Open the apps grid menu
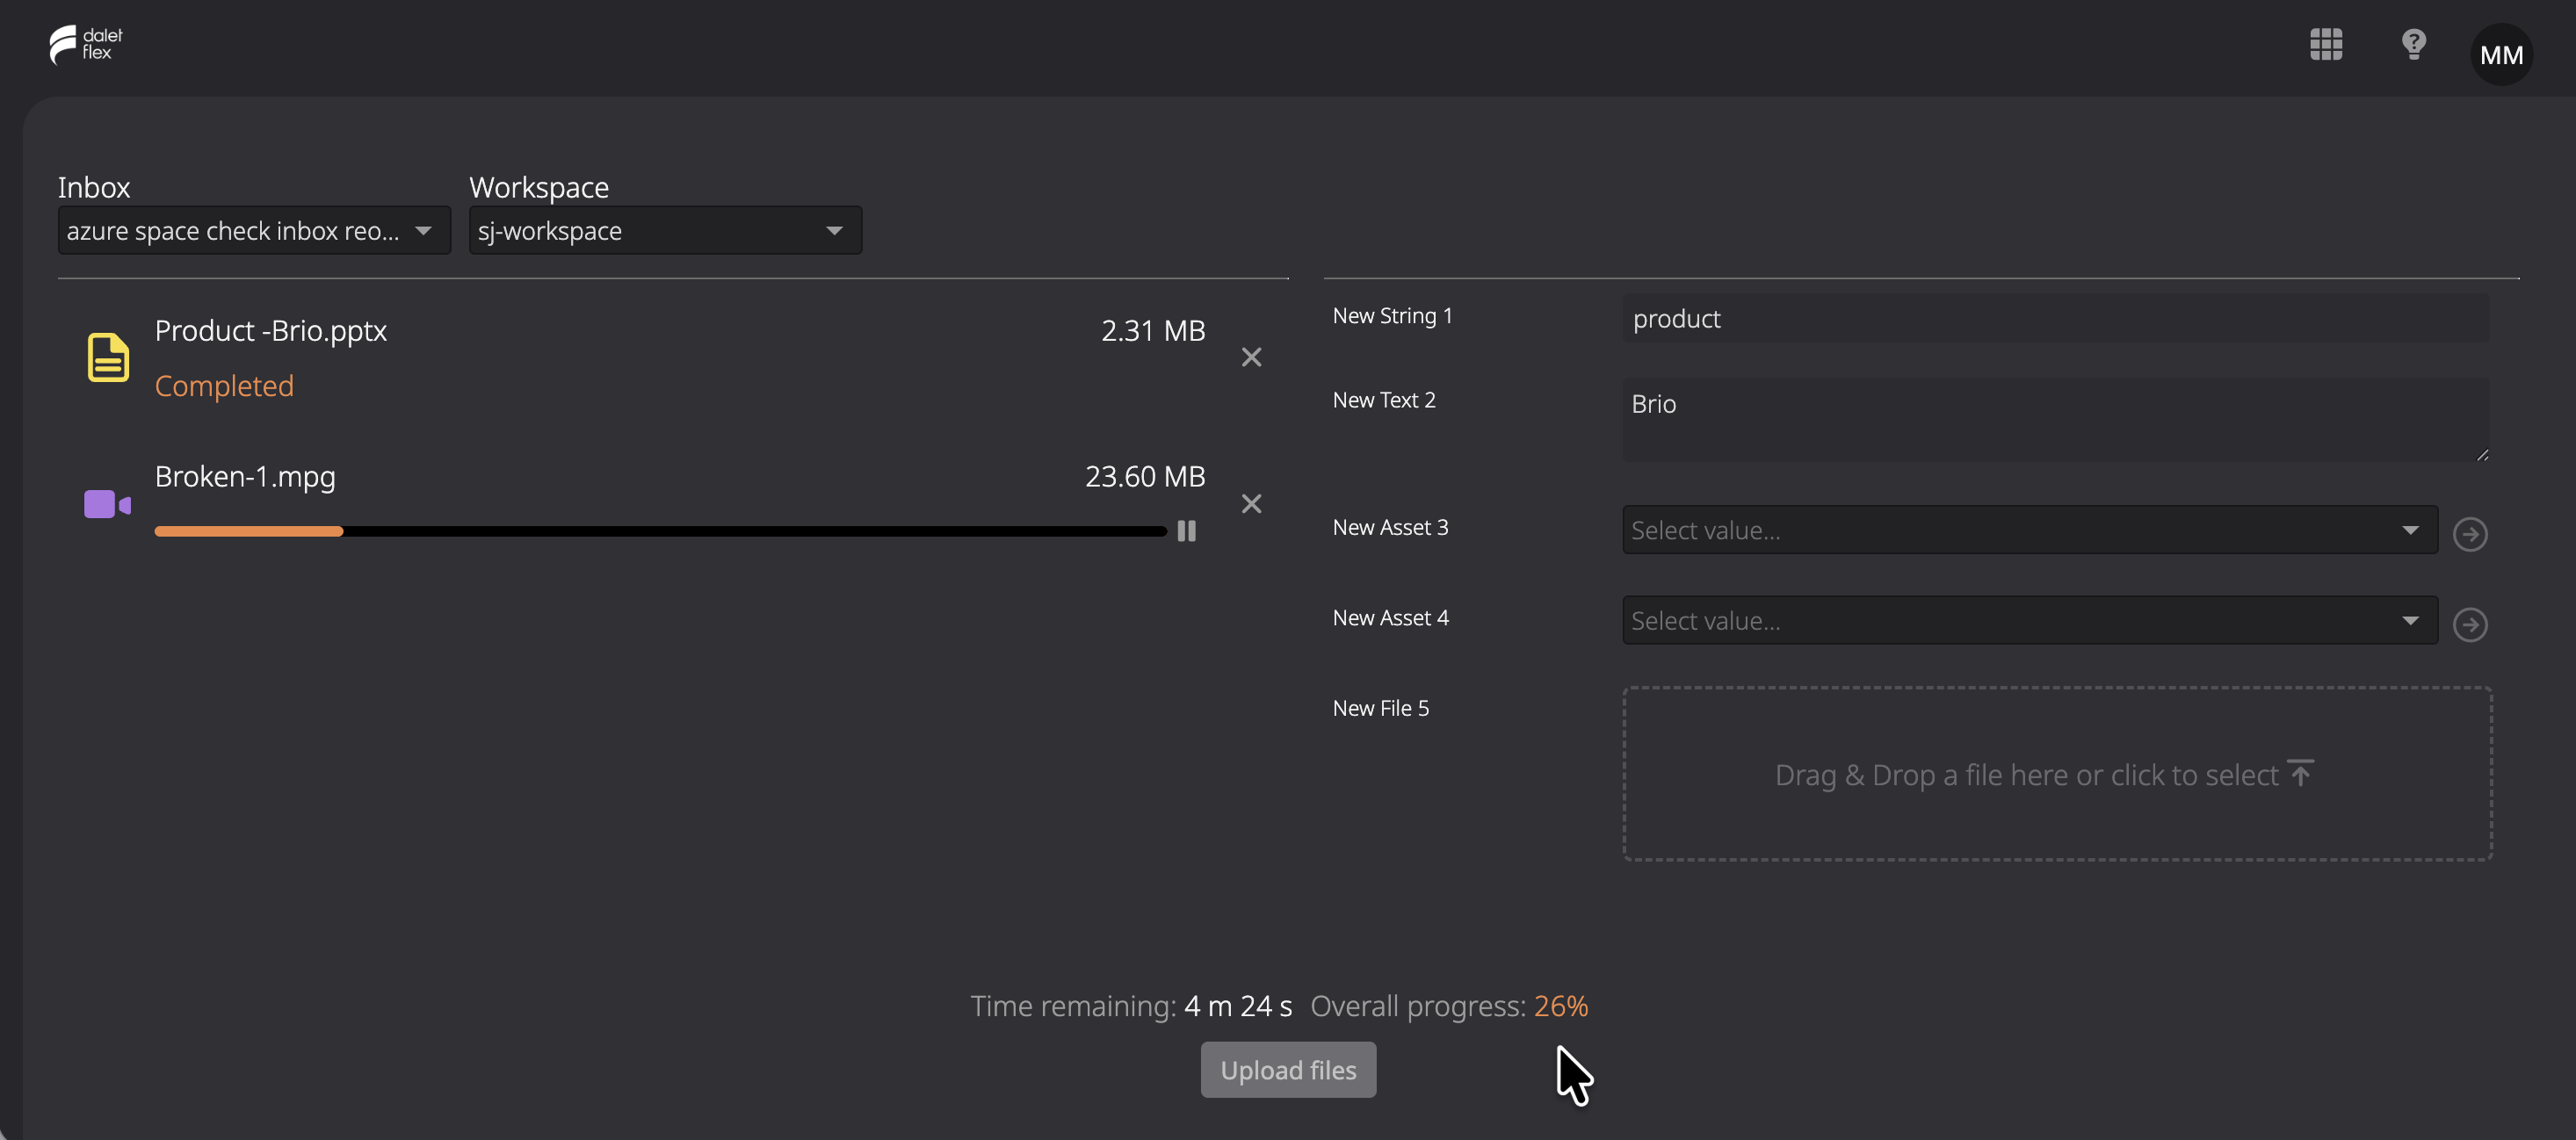This screenshot has width=2576, height=1140. pos(2326,44)
